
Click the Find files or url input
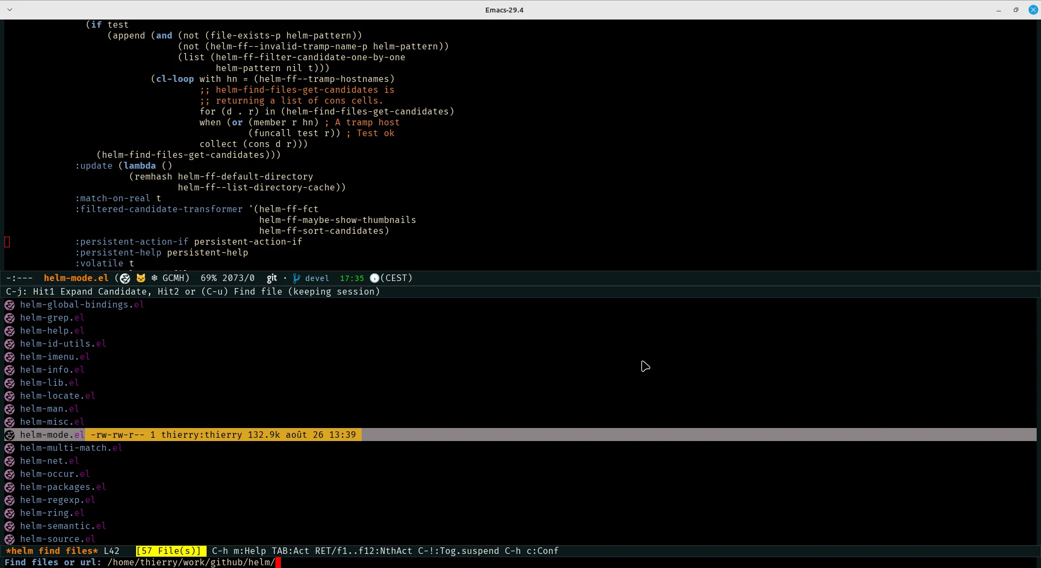[x=380, y=563]
